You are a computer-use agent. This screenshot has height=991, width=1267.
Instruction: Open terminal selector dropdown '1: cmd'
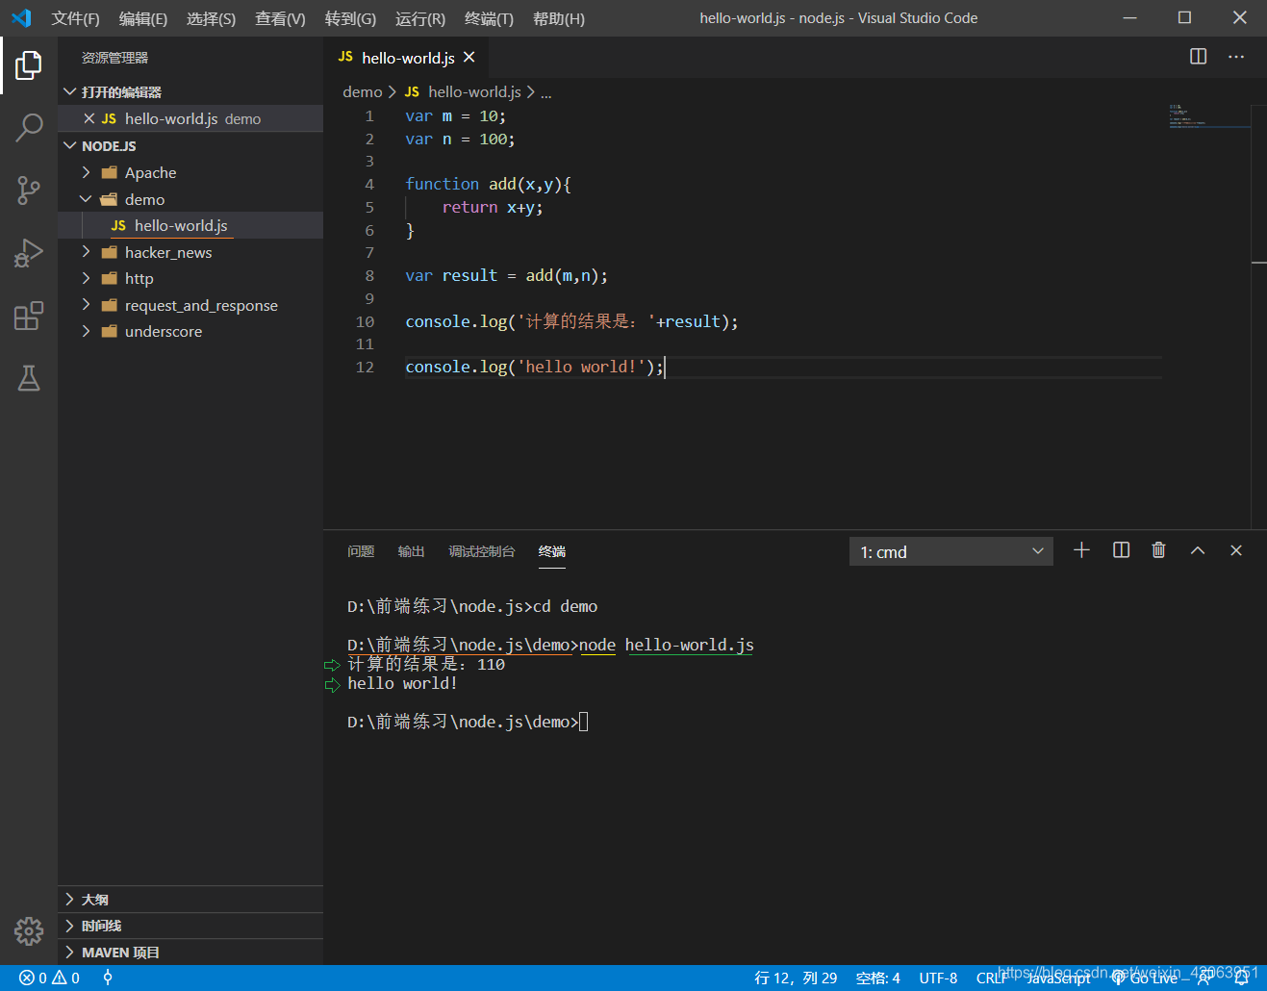[950, 551]
